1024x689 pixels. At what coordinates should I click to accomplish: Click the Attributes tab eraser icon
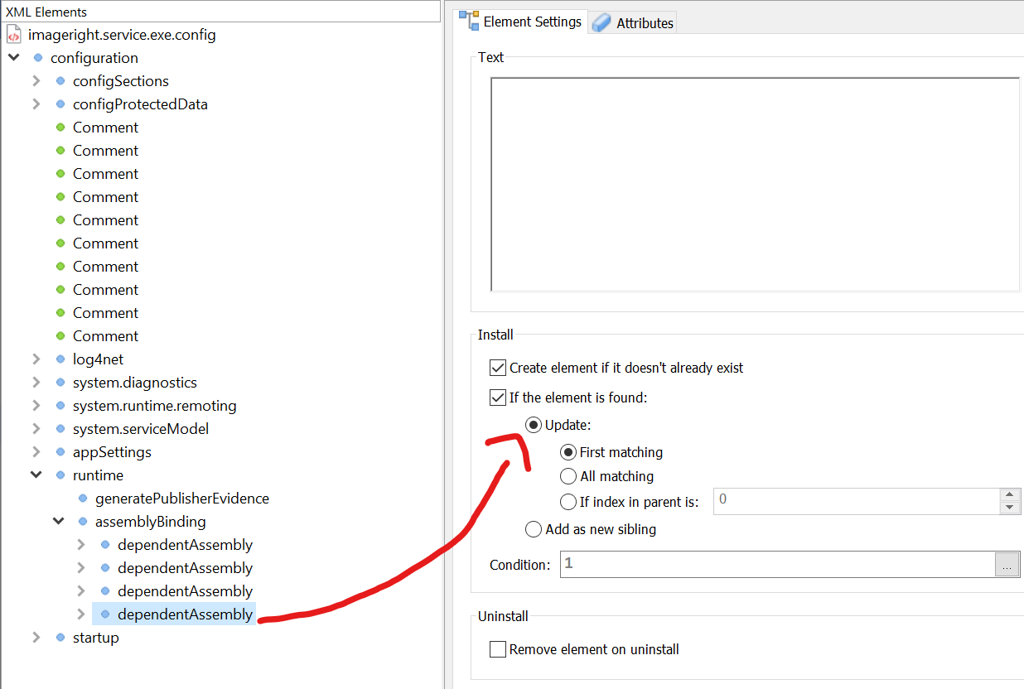602,23
